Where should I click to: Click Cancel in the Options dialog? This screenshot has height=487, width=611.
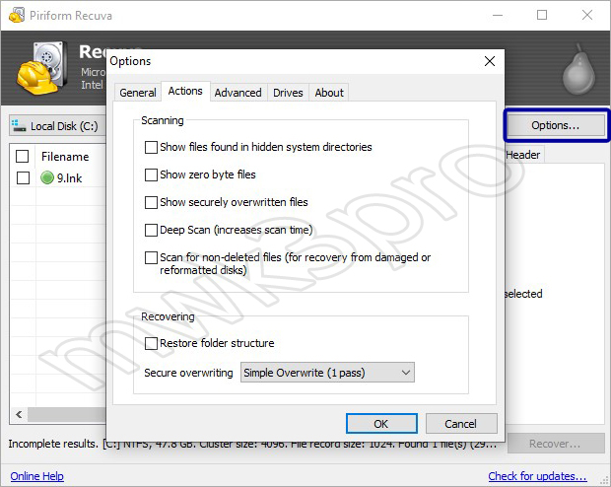461,424
